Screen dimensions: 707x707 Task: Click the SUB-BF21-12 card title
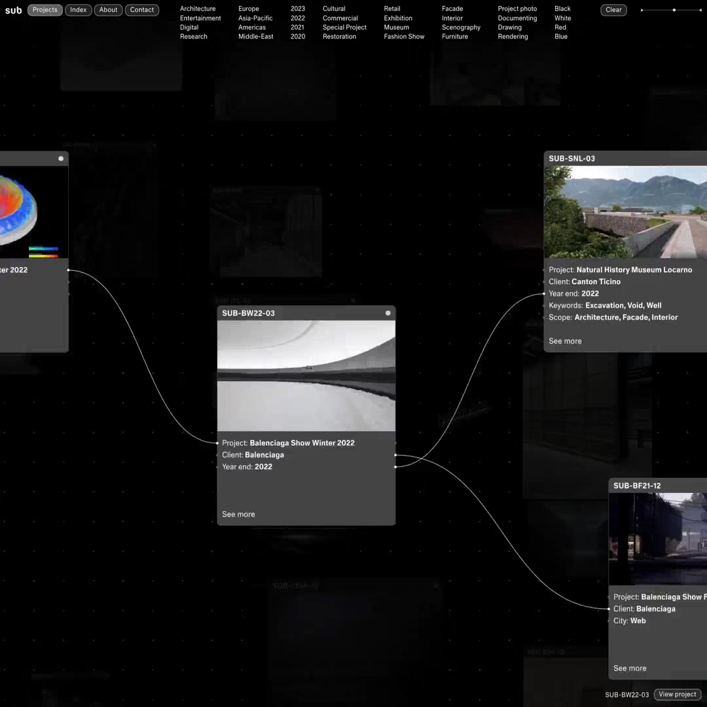[x=637, y=486]
